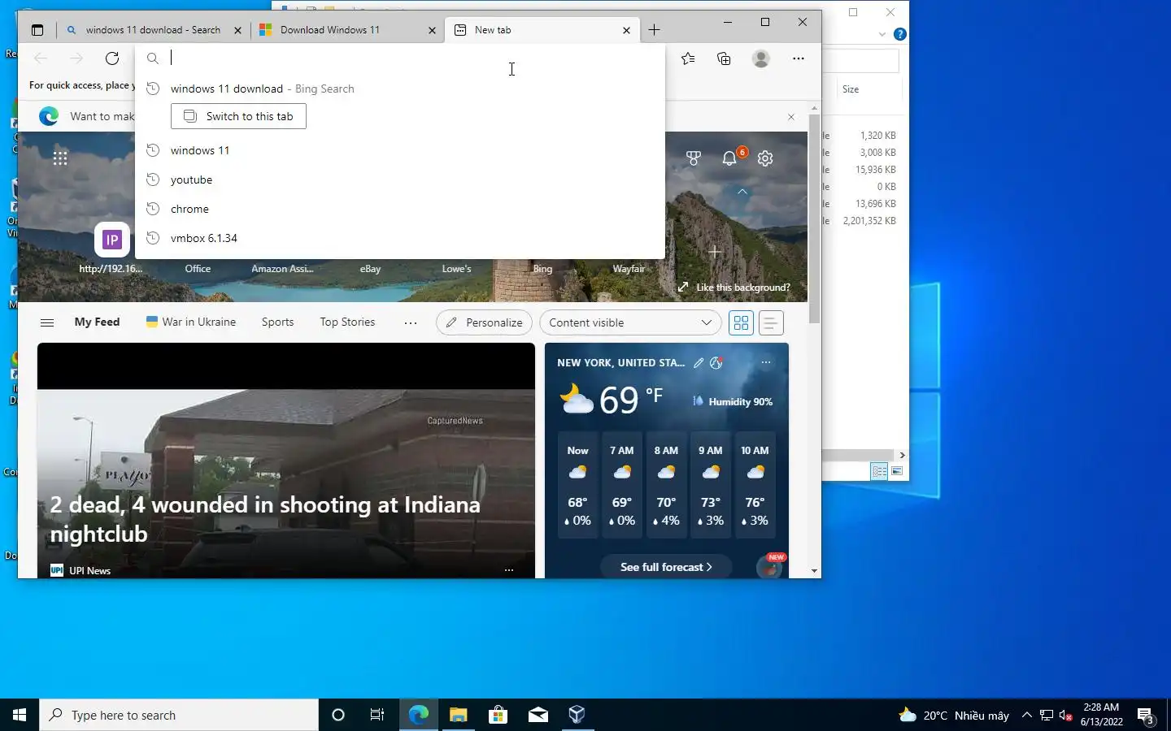This screenshot has height=731, width=1171.
Task: Open the Favorites star icon in Edge
Action: (688, 58)
